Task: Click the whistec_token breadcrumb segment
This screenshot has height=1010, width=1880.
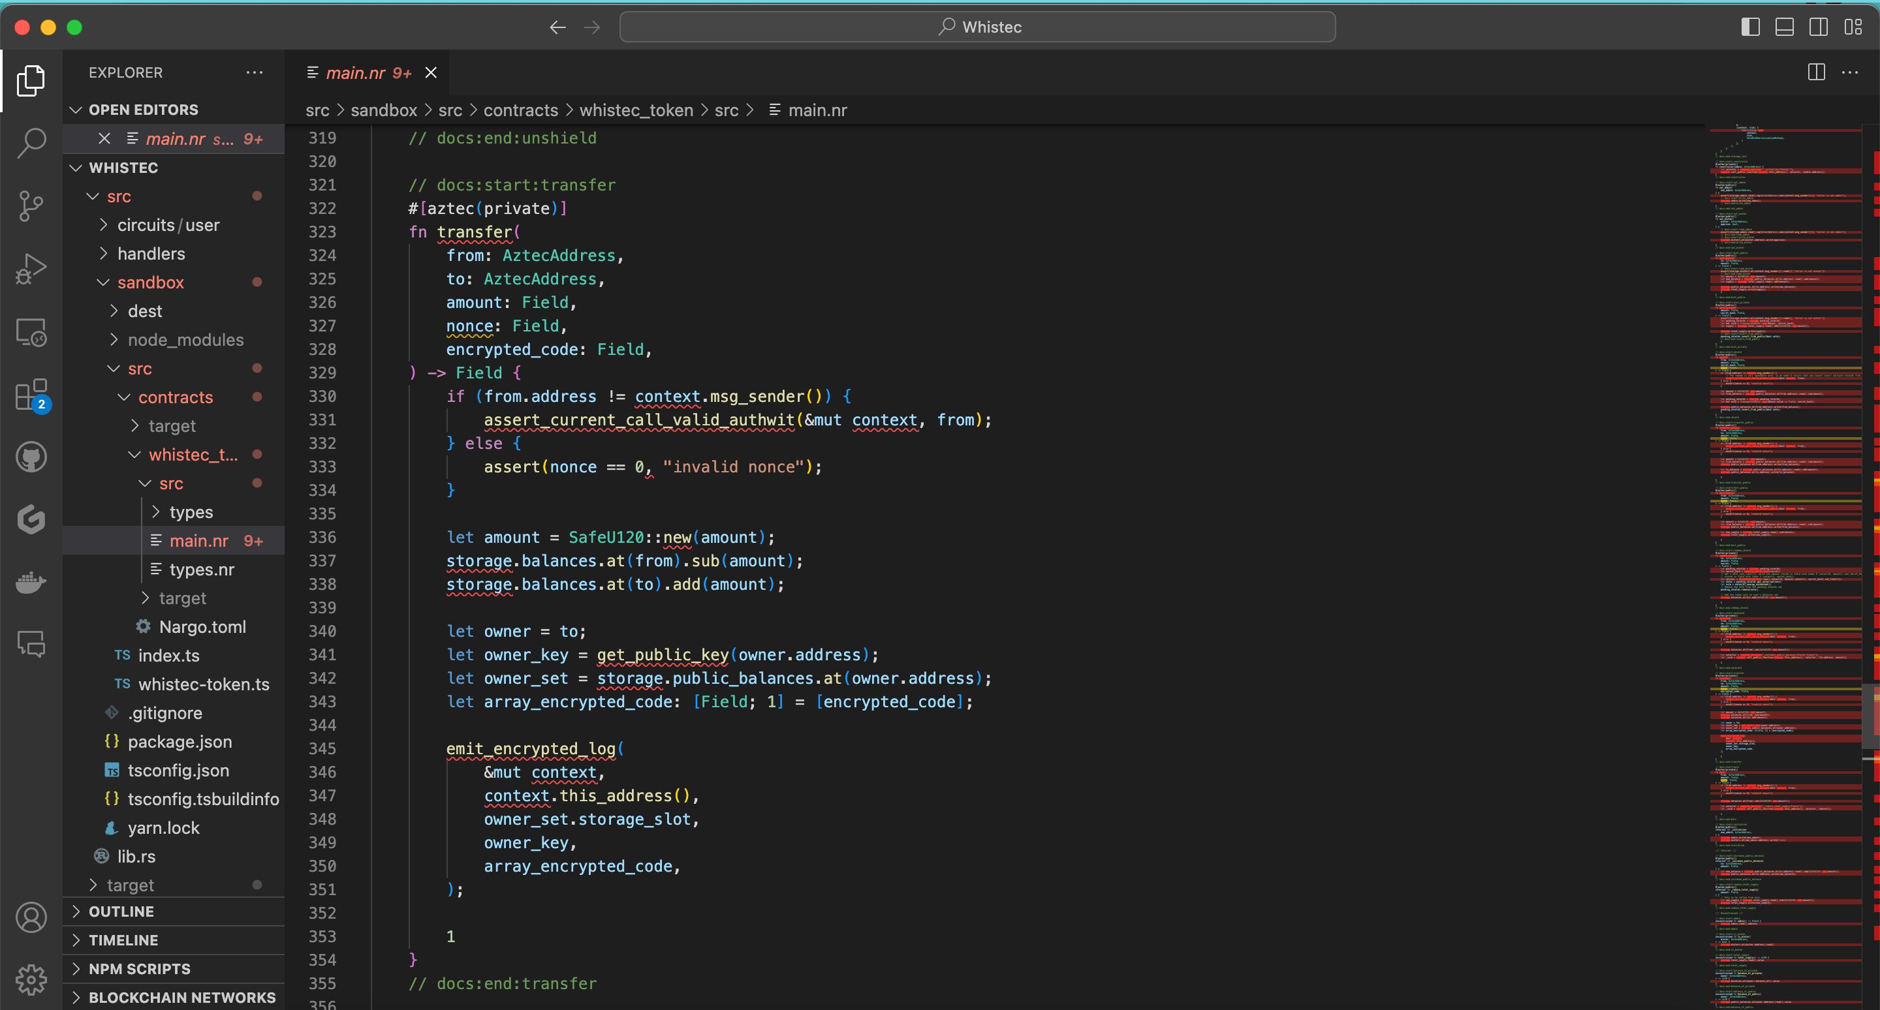Action: [x=636, y=110]
